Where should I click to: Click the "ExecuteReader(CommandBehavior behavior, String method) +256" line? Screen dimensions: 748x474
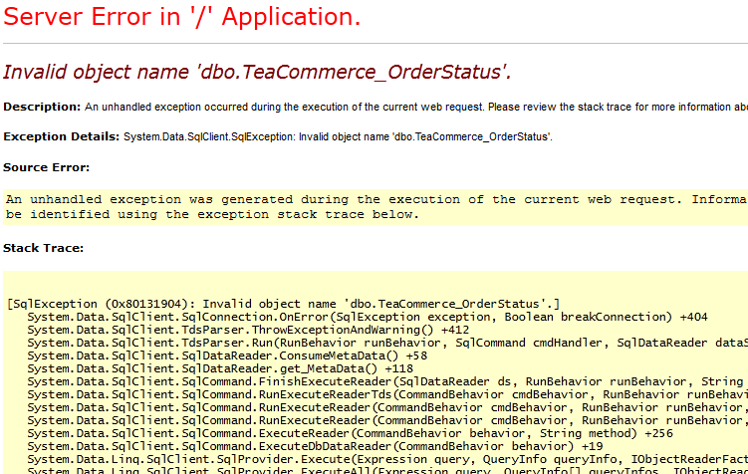click(351, 433)
